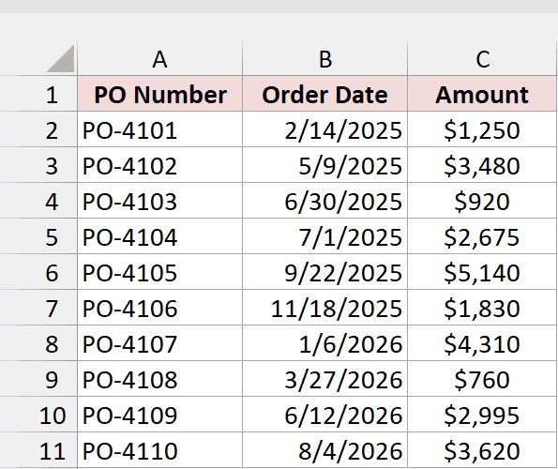Select the $2,995 amount cell

[482, 415]
